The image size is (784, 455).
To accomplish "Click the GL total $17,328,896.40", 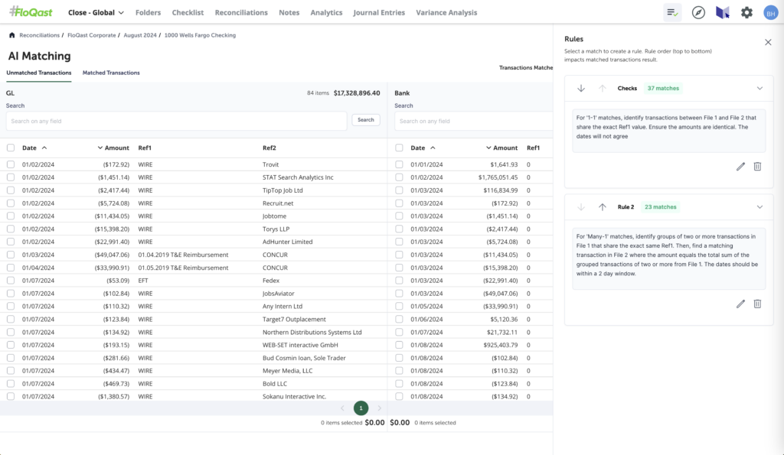I will (x=357, y=93).
